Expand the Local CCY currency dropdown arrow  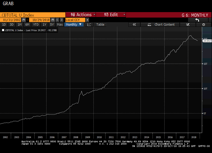click(x=87, y=20)
